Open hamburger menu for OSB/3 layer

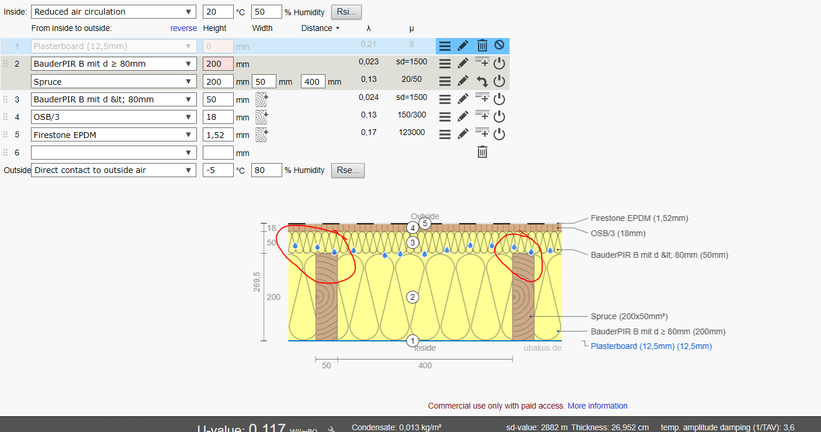[x=445, y=117]
